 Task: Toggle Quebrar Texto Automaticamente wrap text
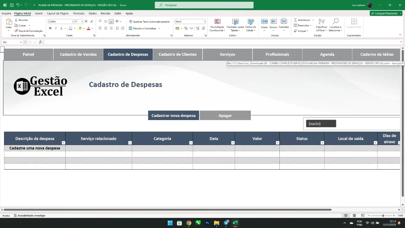[149, 22]
